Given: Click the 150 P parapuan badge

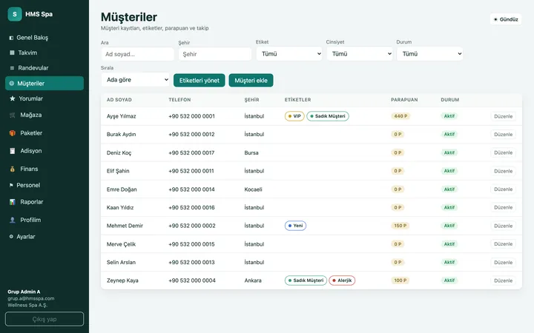Looking at the screenshot, I should [x=400, y=226].
